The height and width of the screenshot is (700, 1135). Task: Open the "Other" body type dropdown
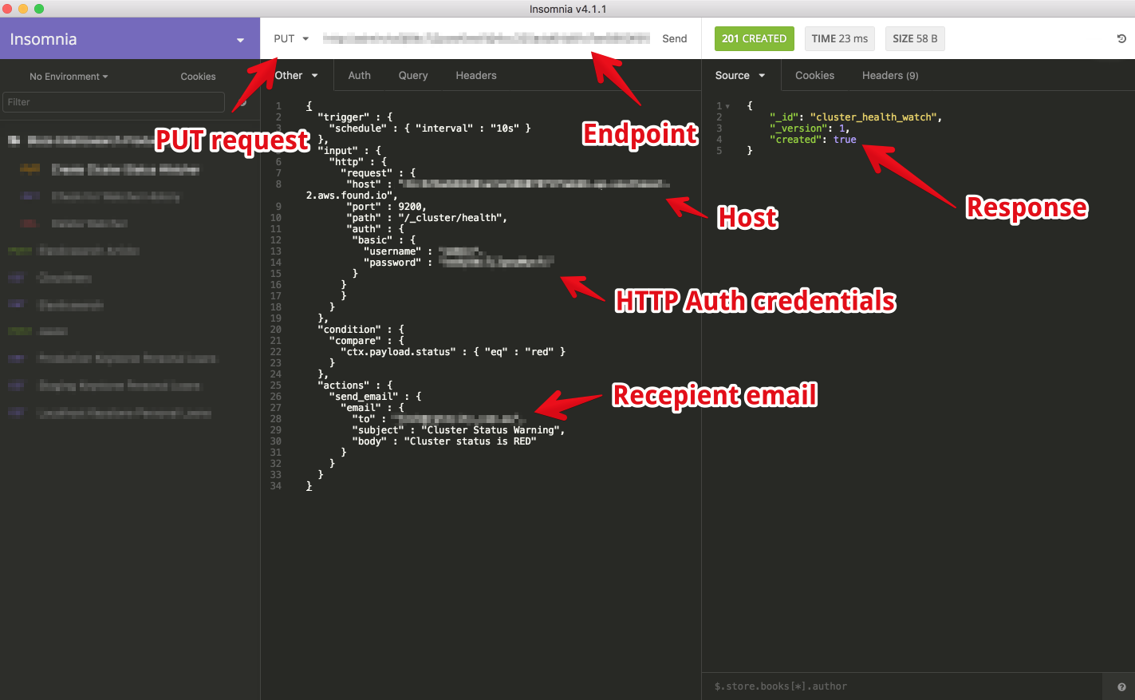(296, 75)
